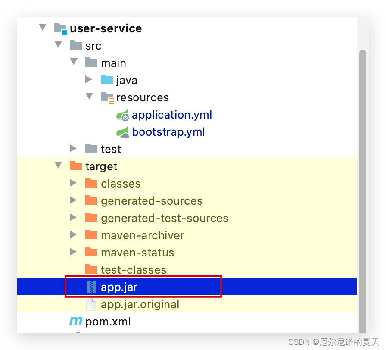The image size is (386, 350).
Task: Select the application.yml file
Action: pyautogui.click(x=172, y=115)
